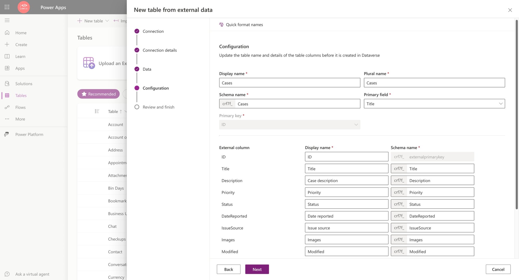The image size is (519, 280).
Task: Collapse navigation with hamburger icon
Action: click(x=7, y=20)
